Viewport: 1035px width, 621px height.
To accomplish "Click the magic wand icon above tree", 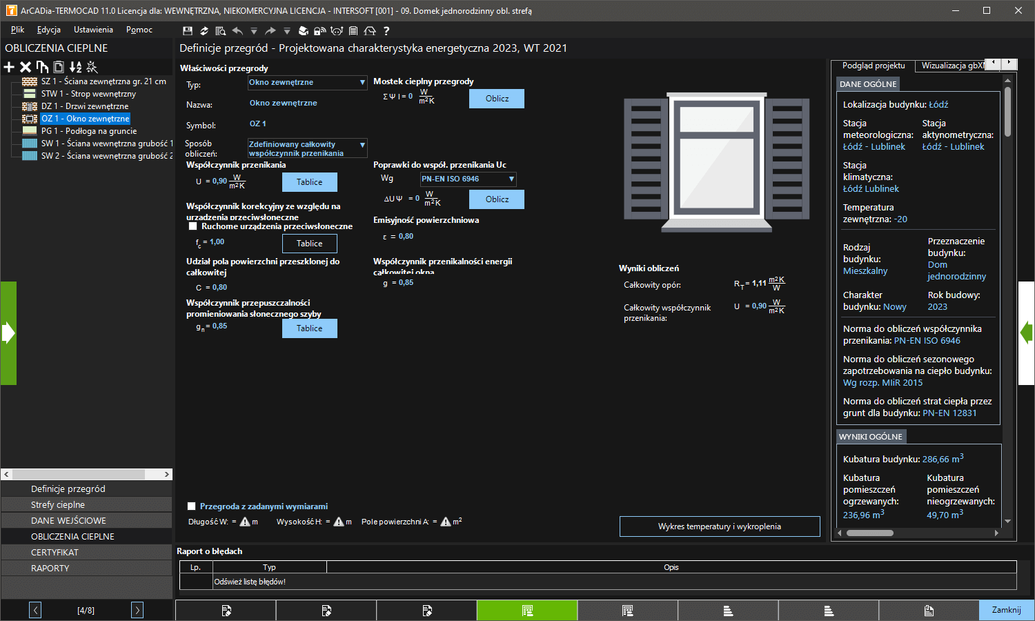I will pyautogui.click(x=92, y=67).
